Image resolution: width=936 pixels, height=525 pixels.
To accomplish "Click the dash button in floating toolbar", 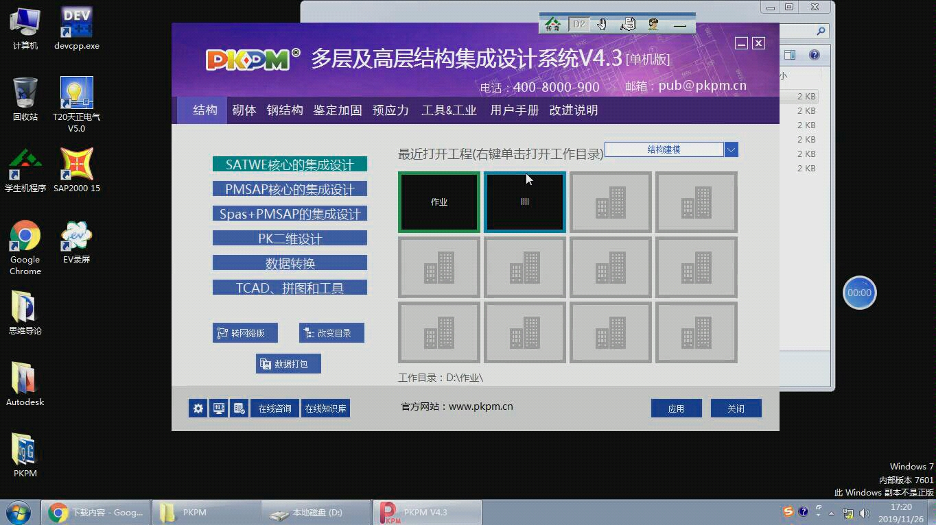I will tap(680, 25).
